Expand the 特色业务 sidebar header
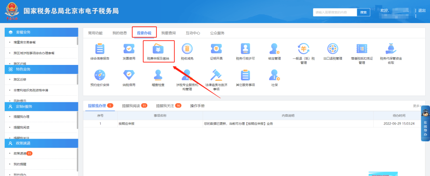This screenshot has width=430, height=176. pyautogui.click(x=41, y=69)
